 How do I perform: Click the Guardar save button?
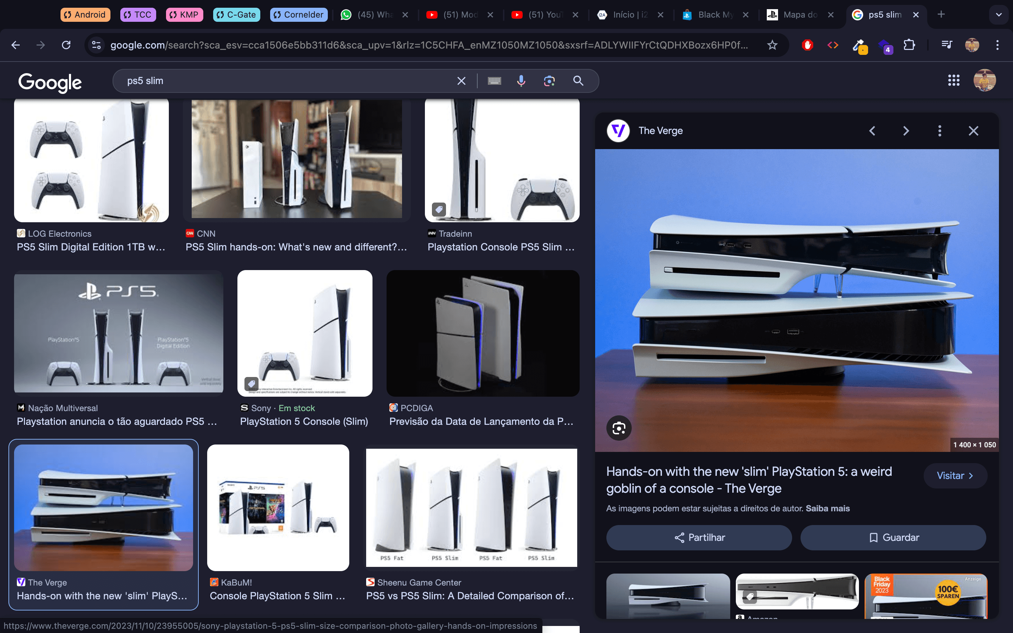[893, 538]
